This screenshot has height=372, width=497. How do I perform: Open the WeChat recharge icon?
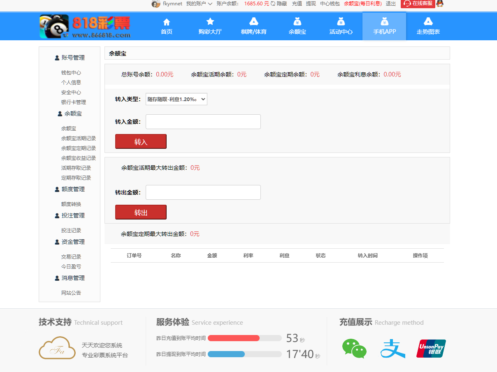click(354, 348)
